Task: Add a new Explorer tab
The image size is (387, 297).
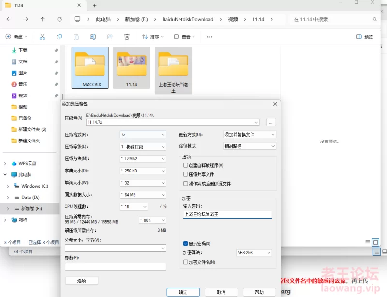Action: tap(94, 5)
